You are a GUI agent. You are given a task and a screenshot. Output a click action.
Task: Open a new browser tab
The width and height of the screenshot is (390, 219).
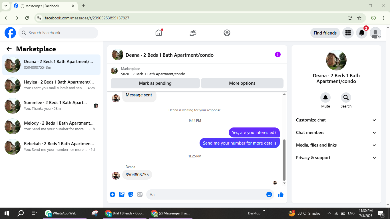83,6
